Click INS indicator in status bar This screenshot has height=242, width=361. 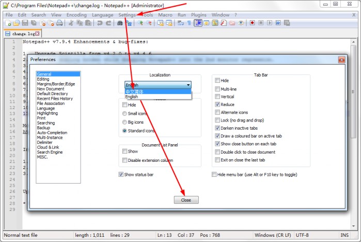[x=344, y=235]
